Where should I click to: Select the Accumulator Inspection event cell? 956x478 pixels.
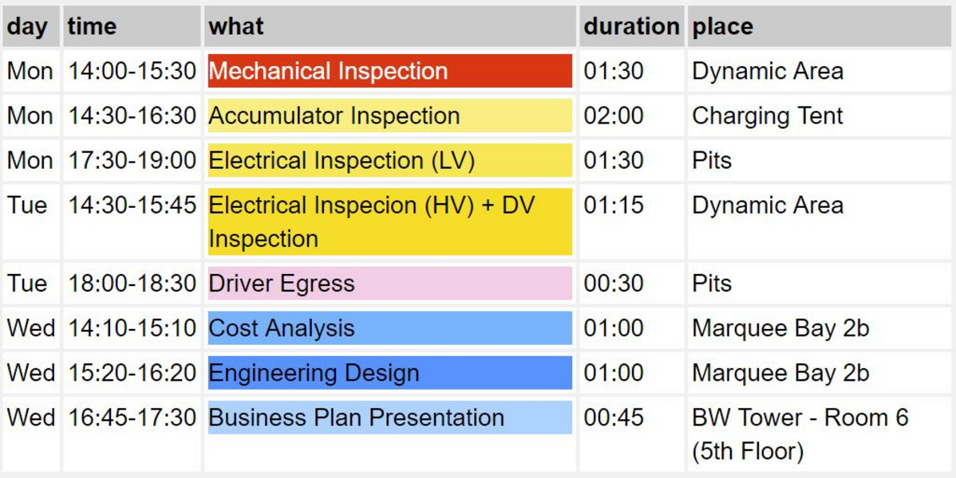[x=389, y=116]
